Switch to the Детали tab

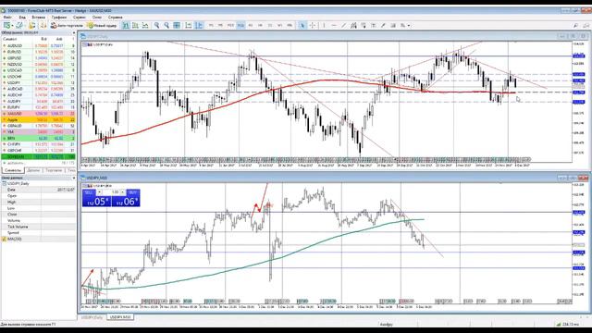(x=33, y=170)
